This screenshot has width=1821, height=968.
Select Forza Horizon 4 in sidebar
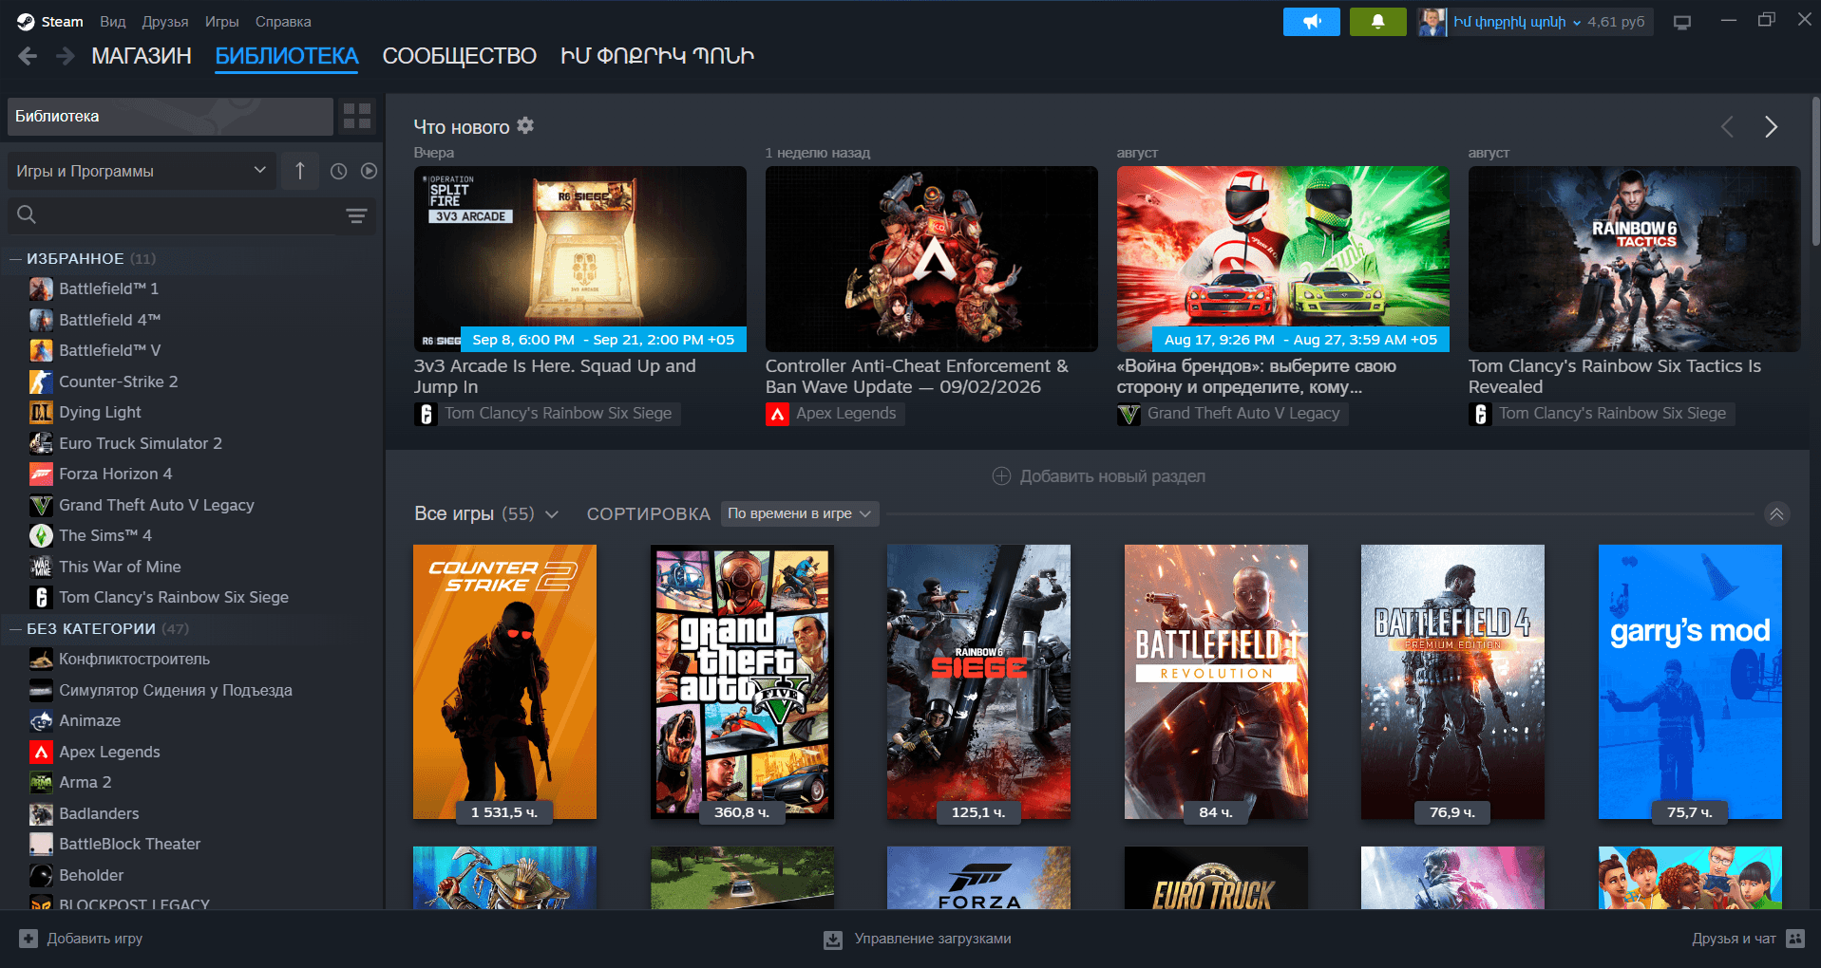[x=115, y=474]
